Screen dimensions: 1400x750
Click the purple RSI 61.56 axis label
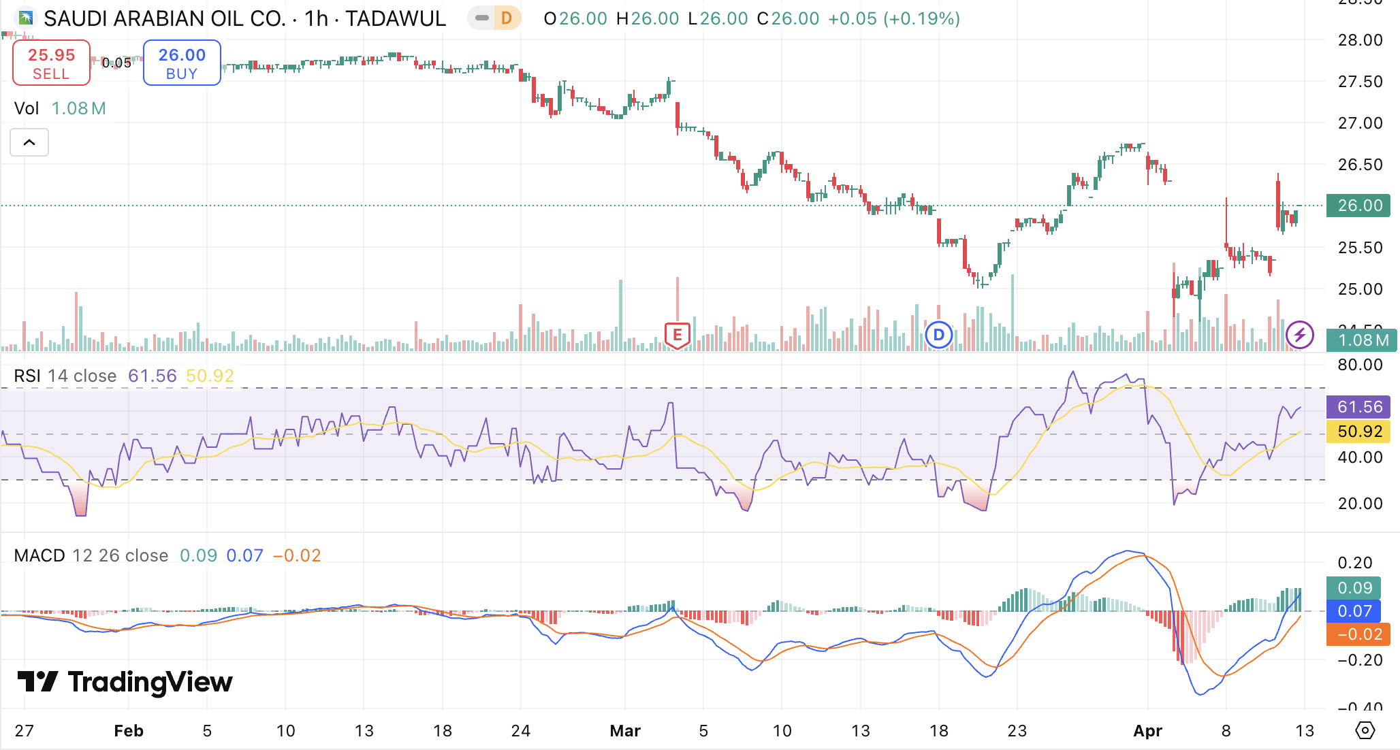(x=1358, y=407)
